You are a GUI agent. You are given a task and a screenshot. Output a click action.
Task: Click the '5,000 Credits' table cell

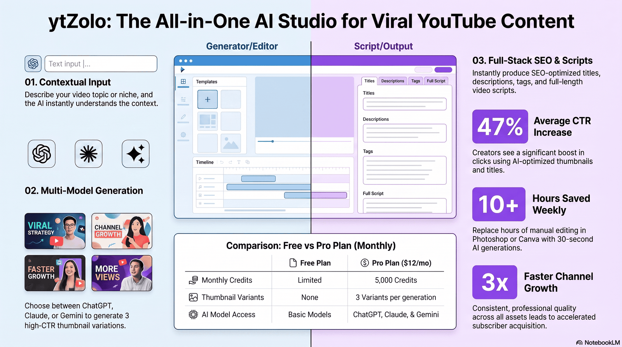(x=396, y=280)
